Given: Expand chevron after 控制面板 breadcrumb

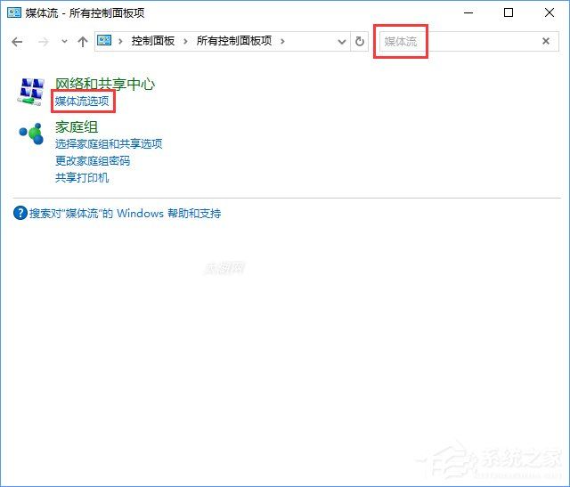Looking at the screenshot, I should point(185,42).
